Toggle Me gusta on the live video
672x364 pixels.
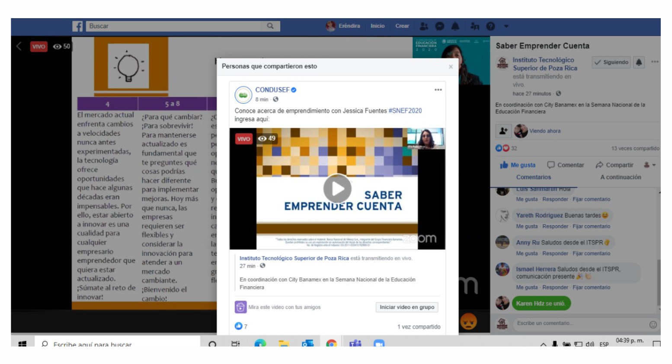518,165
